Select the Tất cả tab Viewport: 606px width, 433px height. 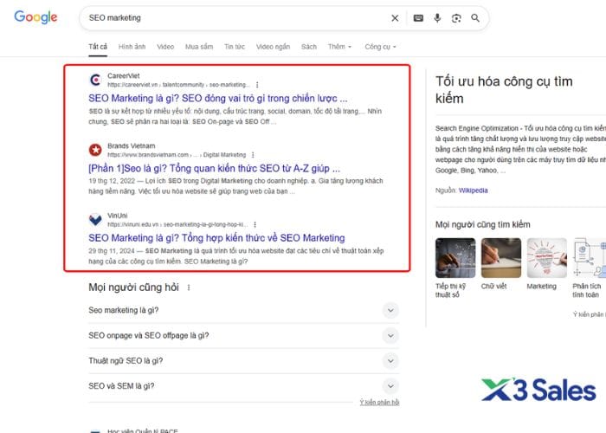coord(98,47)
